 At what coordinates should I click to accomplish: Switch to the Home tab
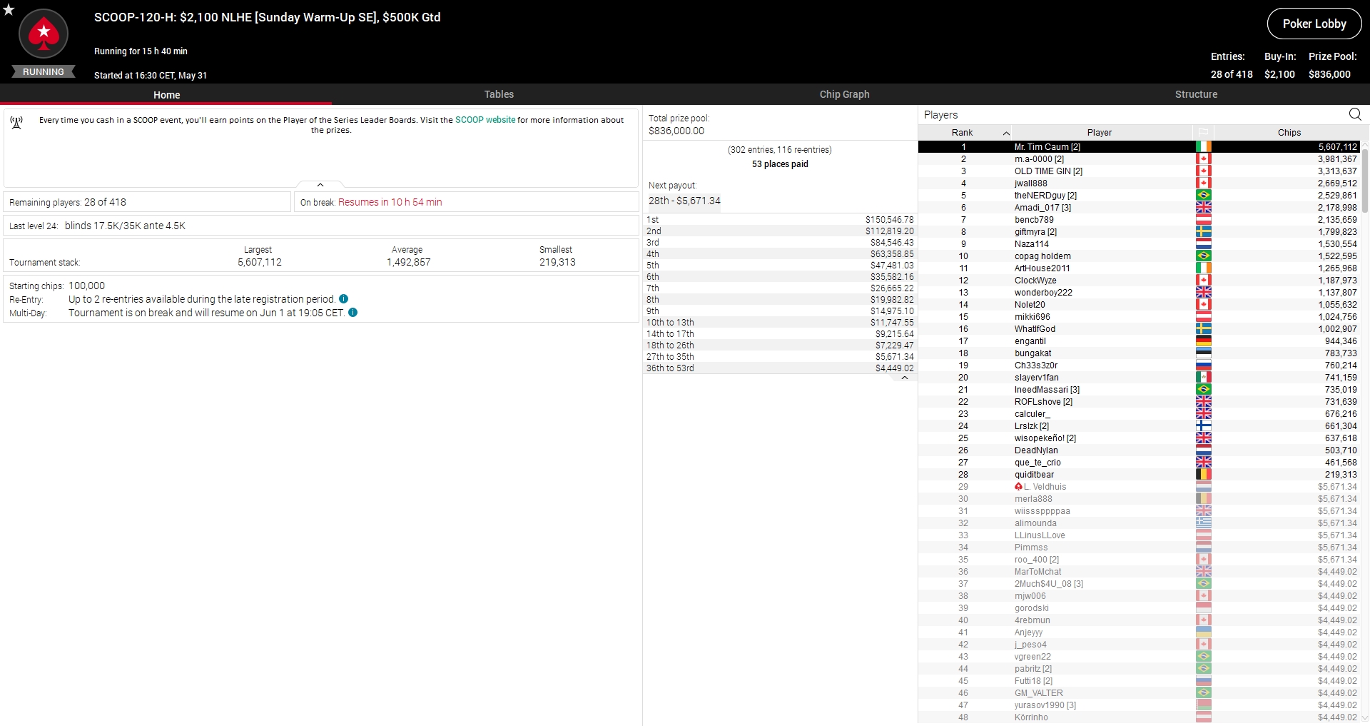coord(166,95)
